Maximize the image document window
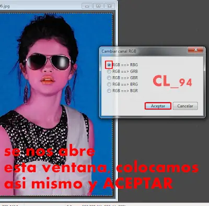The image size is (209, 206). [x=98, y=6]
